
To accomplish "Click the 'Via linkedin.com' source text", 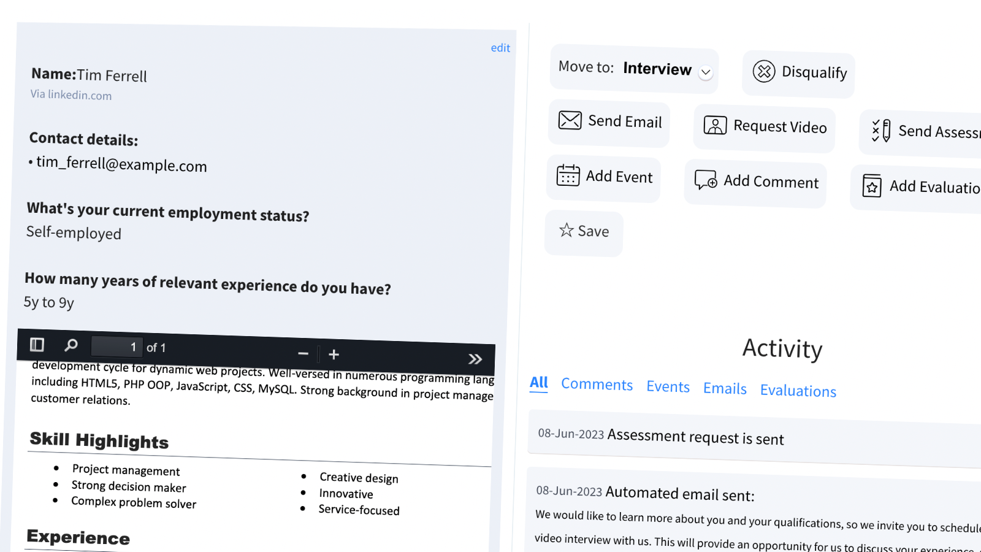I will coord(71,94).
